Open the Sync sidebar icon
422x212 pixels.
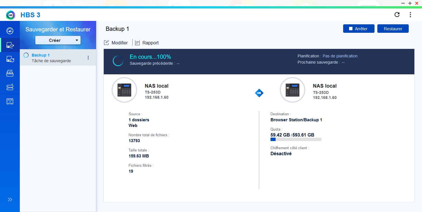coord(10,59)
